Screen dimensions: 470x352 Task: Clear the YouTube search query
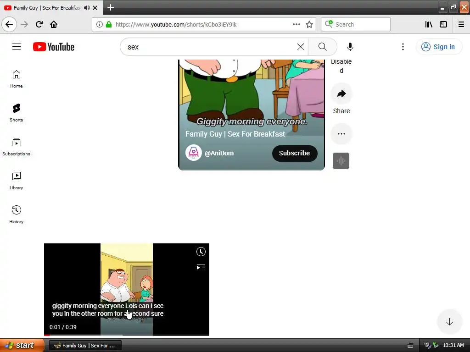(301, 47)
